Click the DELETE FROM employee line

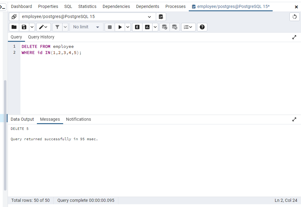click(x=48, y=47)
